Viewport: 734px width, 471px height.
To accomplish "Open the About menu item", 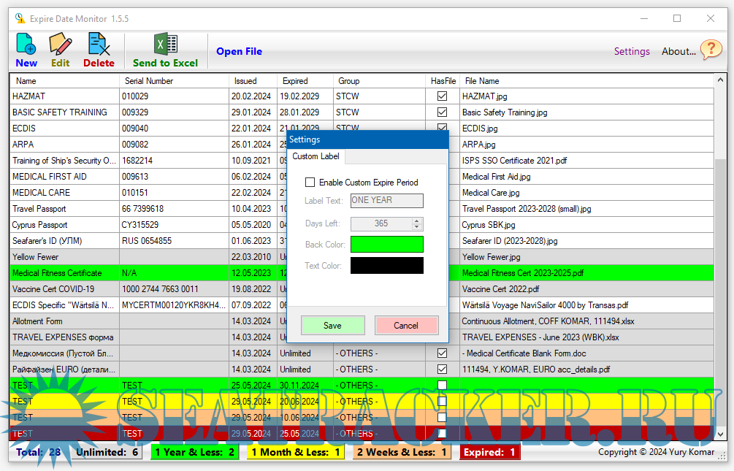I will pos(678,51).
